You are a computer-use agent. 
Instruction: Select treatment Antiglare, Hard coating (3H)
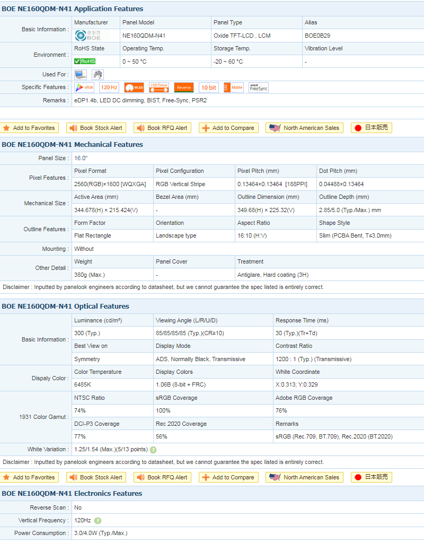tap(273, 275)
